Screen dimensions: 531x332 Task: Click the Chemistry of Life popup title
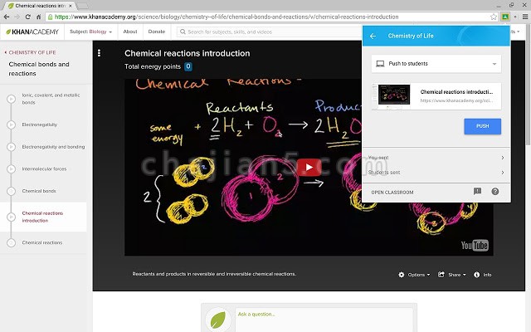click(x=411, y=36)
